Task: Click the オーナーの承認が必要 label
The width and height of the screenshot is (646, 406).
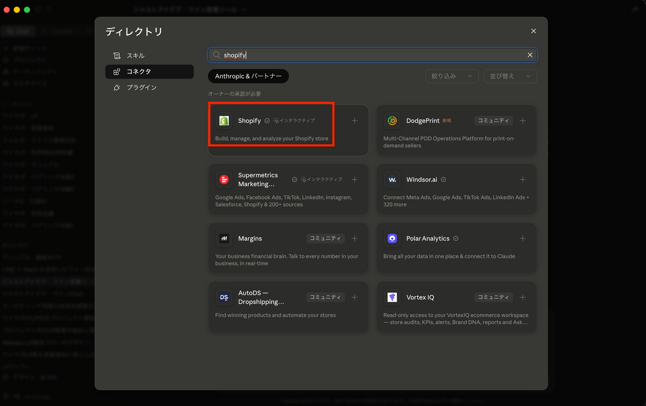Action: point(235,94)
